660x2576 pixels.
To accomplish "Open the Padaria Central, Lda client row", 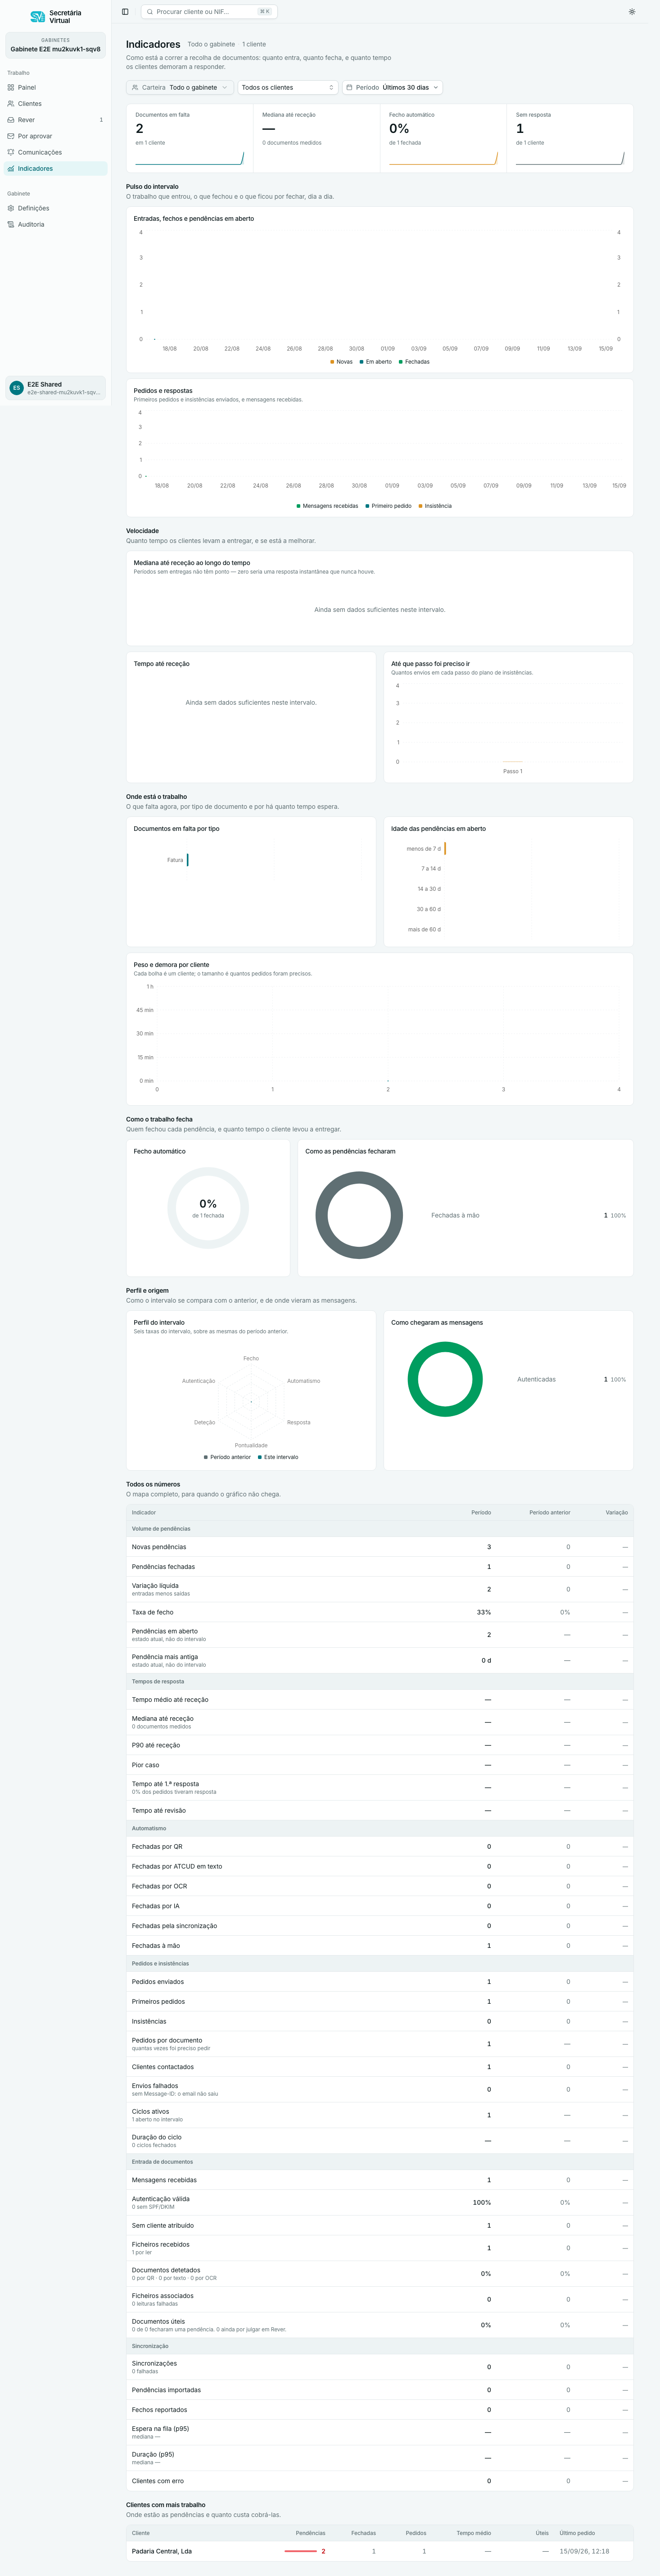I will pos(380,2551).
